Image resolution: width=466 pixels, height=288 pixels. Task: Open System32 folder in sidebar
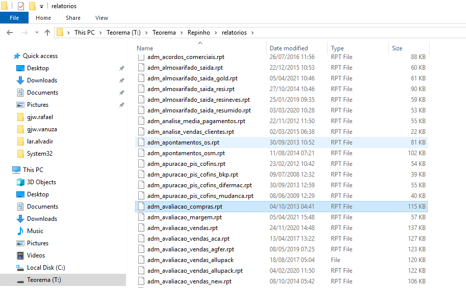[x=40, y=154]
